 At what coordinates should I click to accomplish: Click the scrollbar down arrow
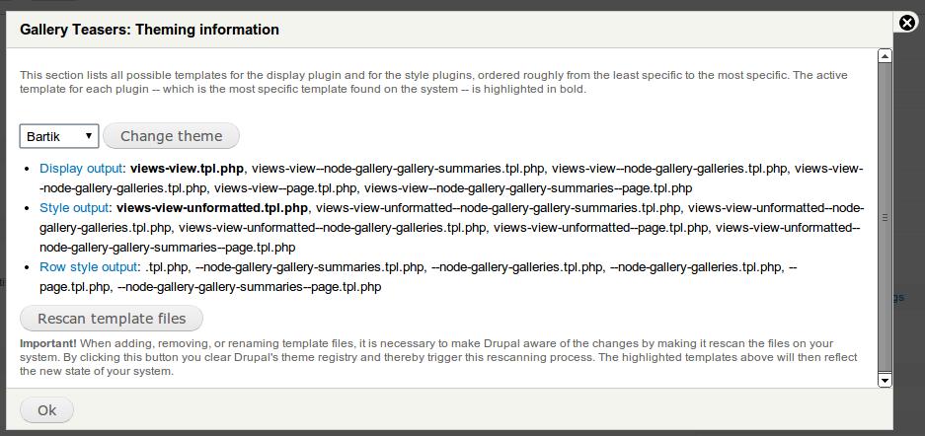885,380
